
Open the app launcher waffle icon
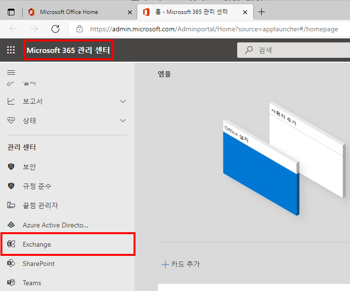point(11,50)
